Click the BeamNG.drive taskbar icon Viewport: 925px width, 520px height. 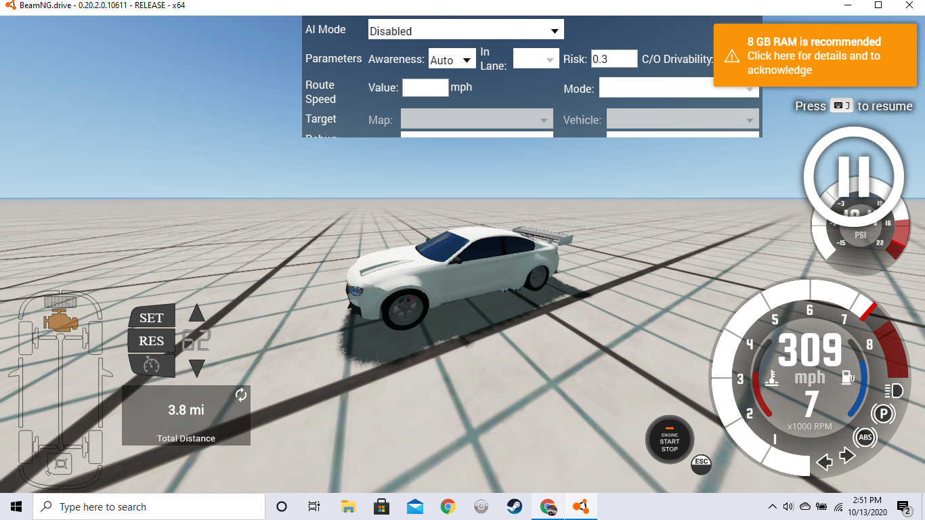click(580, 506)
